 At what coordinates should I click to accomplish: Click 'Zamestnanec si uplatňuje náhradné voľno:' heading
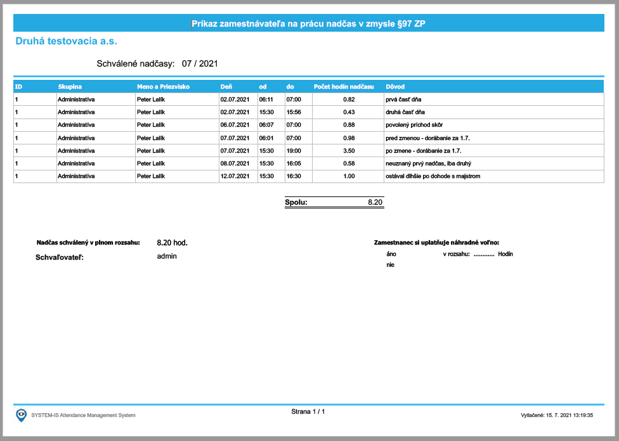[436, 243]
